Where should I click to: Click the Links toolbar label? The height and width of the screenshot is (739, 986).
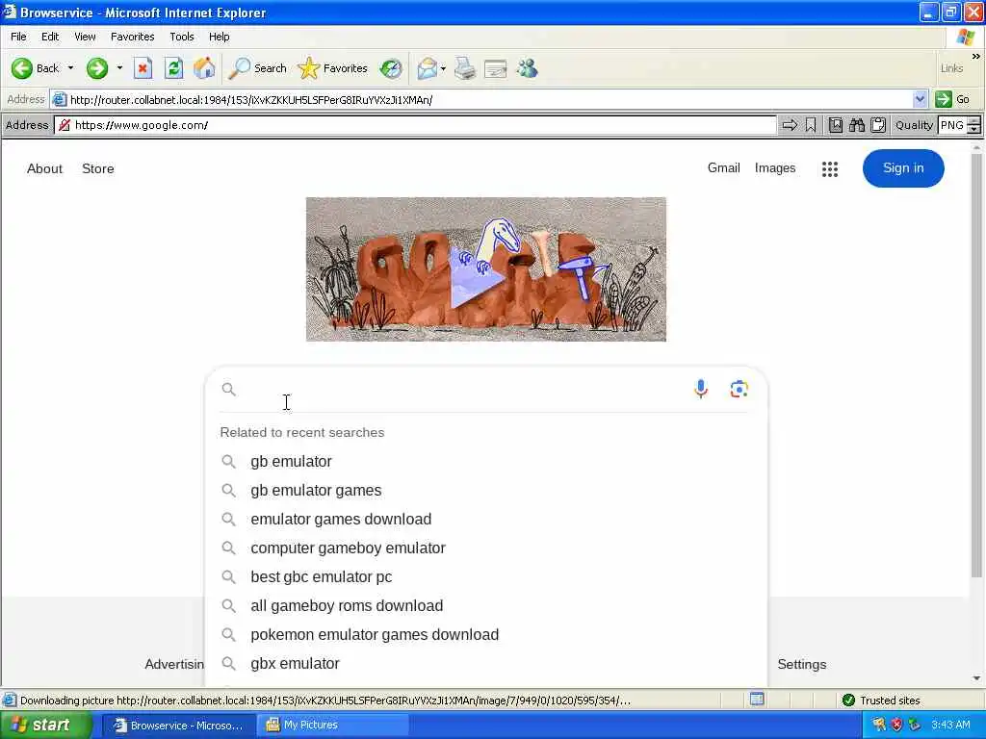pyautogui.click(x=951, y=68)
